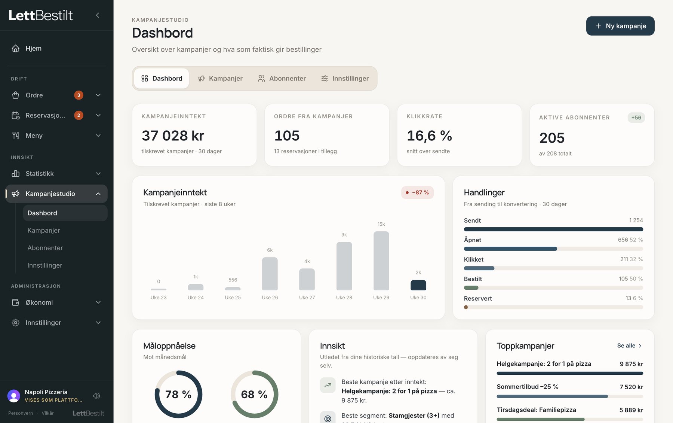
Task: Select Innstillinger under Kampanjestudio in the sidebar
Action: (x=65, y=265)
